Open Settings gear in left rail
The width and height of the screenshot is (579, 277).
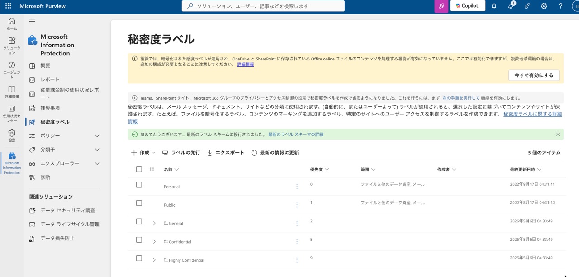click(x=12, y=136)
